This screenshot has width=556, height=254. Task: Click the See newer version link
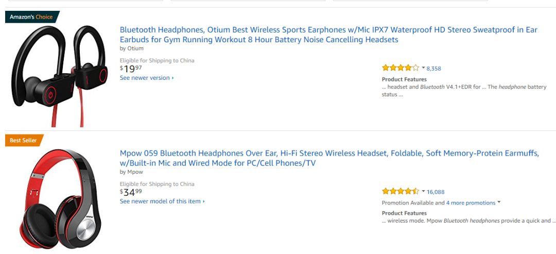[146, 78]
